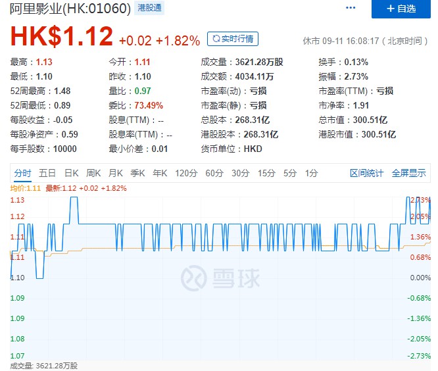Show the 季K chart tab
This screenshot has width=438, height=371.
137,173
